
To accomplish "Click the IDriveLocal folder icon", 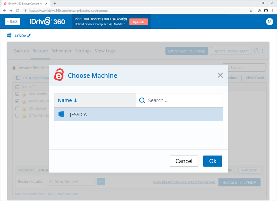I will click(24, 109).
